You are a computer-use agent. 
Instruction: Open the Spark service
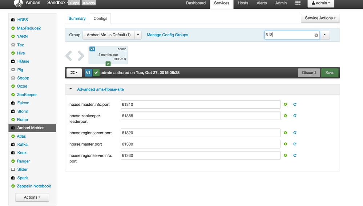[x=23, y=178]
